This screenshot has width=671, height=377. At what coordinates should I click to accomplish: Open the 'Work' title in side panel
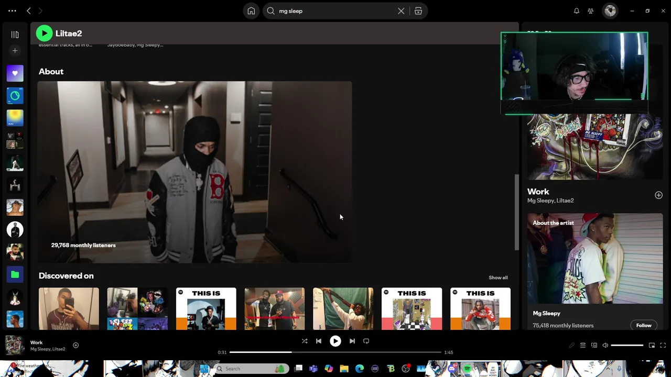538,192
